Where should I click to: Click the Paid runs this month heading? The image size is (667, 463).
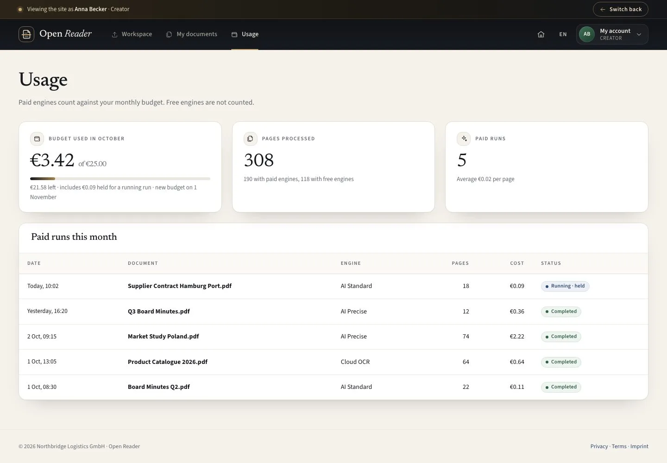click(x=74, y=237)
